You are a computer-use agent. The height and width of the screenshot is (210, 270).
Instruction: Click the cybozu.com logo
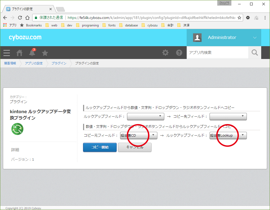25,37
